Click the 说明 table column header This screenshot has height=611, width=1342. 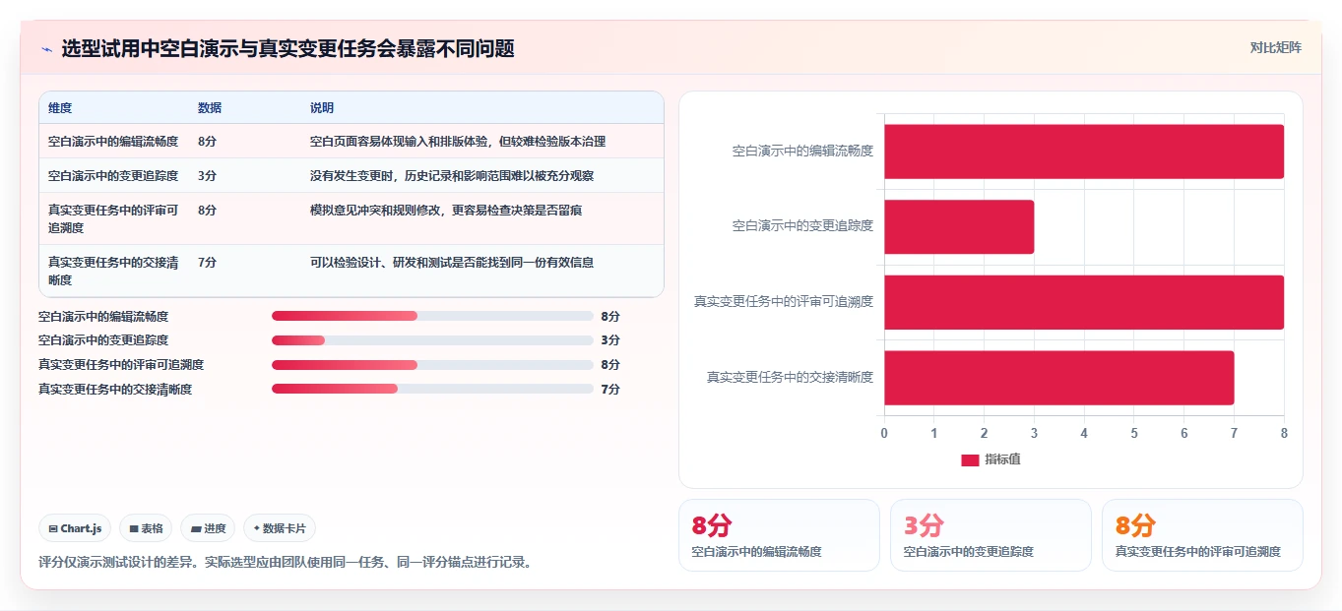coord(322,108)
